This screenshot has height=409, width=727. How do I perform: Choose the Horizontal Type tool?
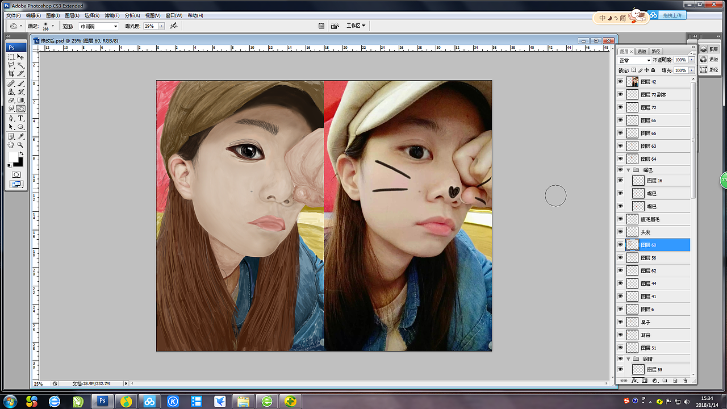tap(21, 118)
